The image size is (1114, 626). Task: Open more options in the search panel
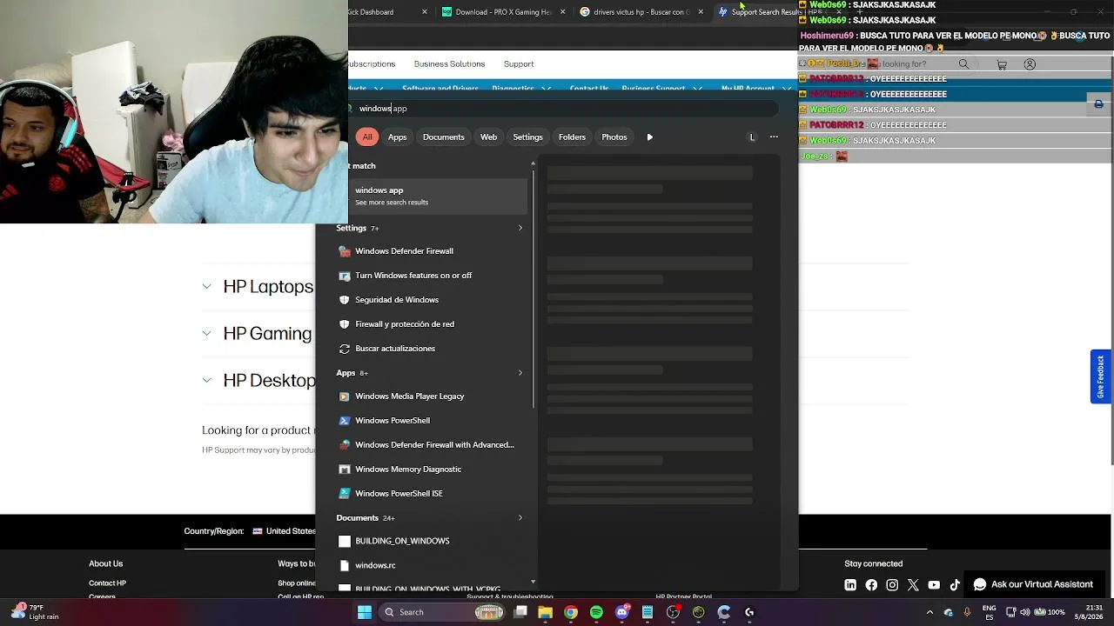tap(774, 137)
